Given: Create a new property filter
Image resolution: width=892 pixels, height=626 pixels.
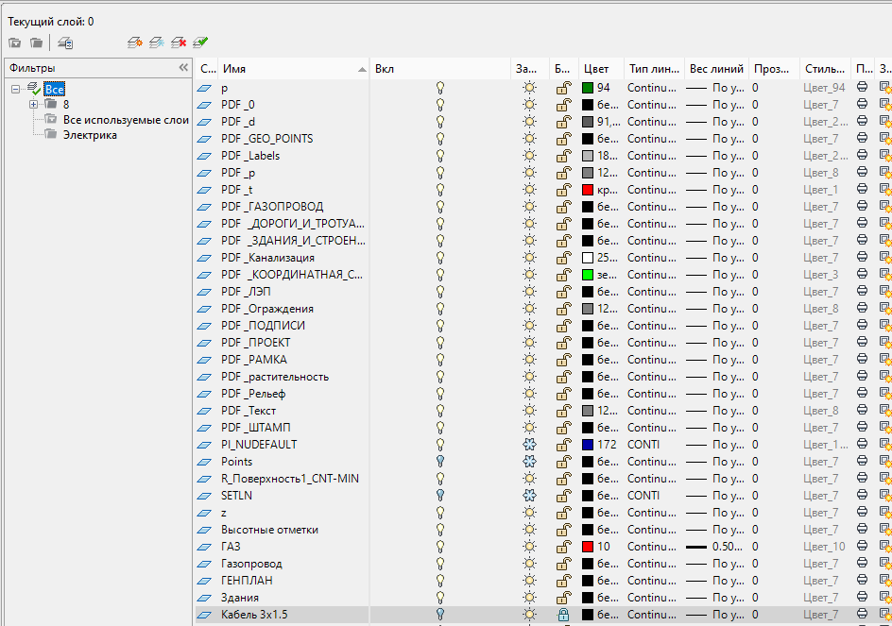Looking at the screenshot, I should (15, 42).
